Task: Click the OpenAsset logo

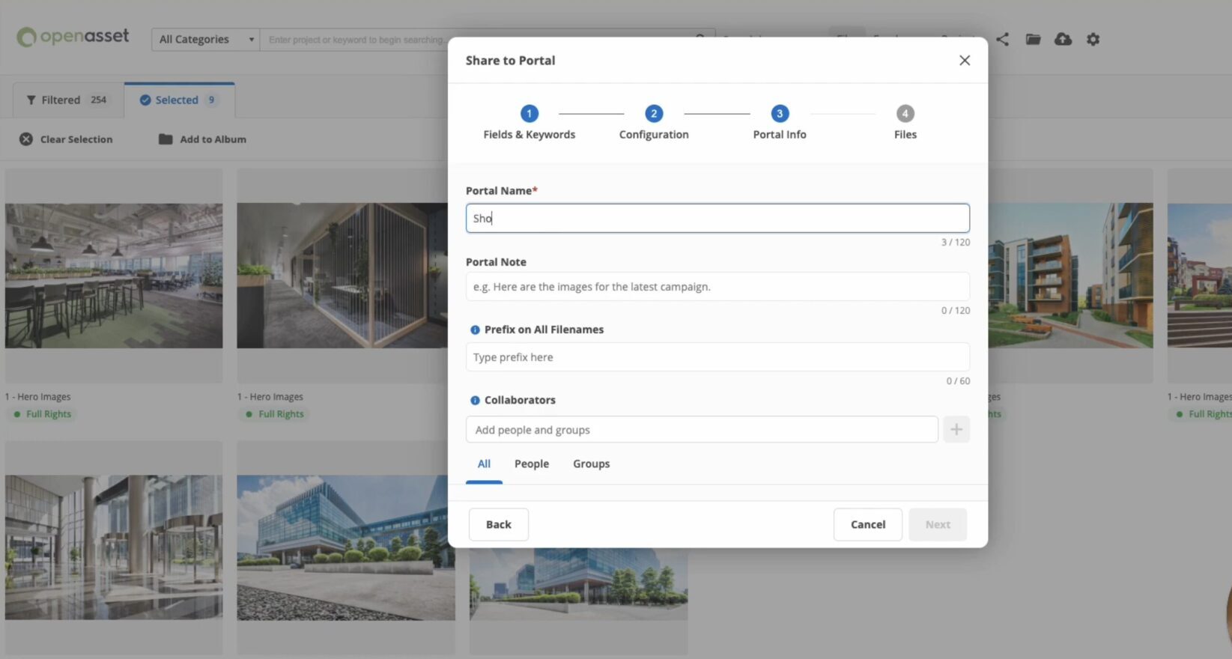Action: pyautogui.click(x=73, y=37)
